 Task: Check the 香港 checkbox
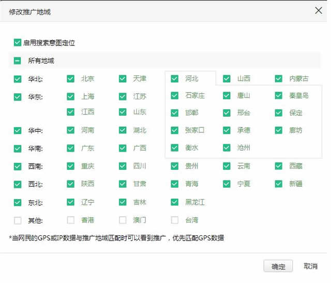point(71,220)
